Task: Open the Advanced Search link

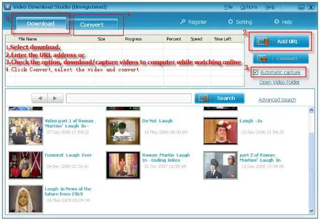Action: tap(277, 100)
